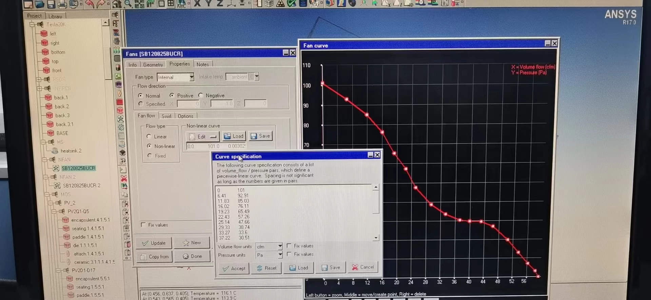
Task: Click the magnifier Zoom icon
Action: tap(128, 4)
